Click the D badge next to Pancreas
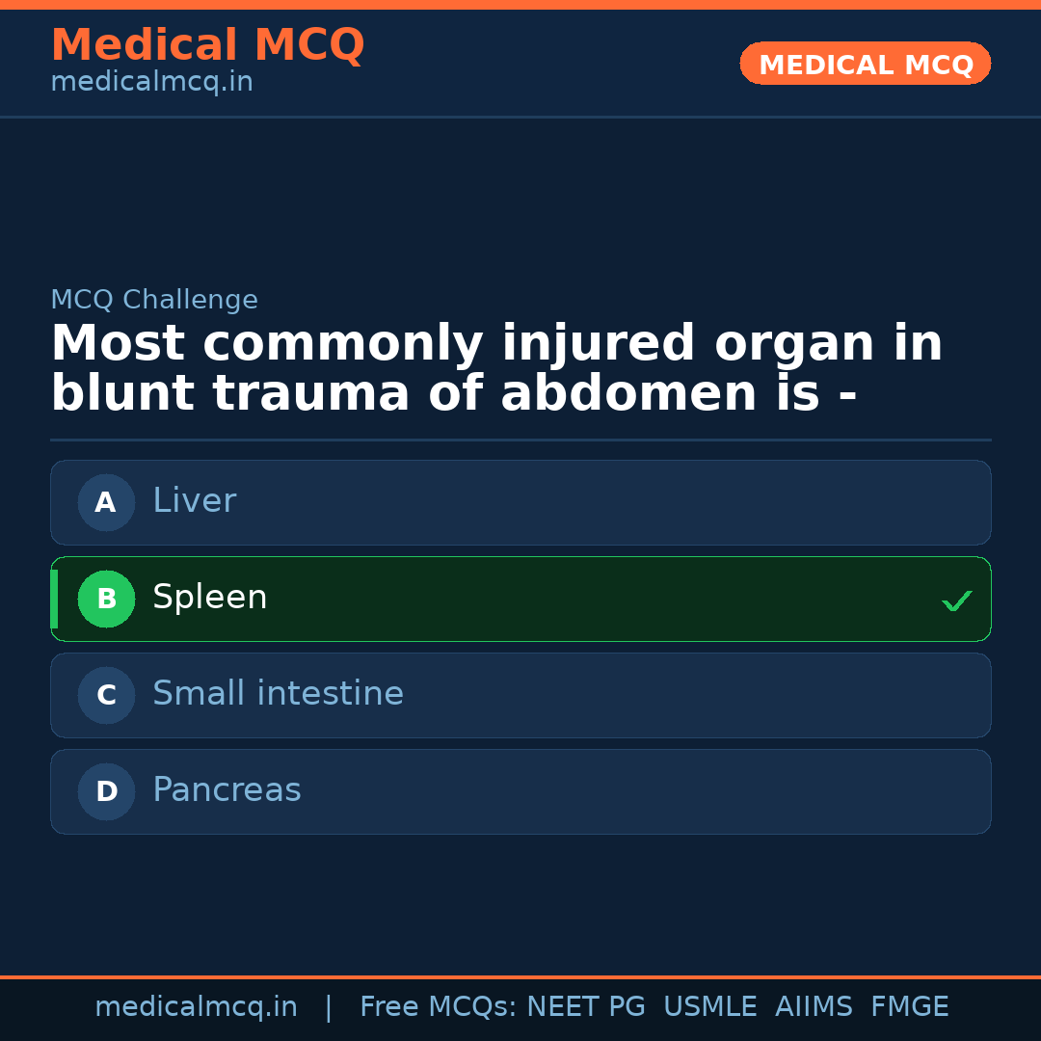 [106, 791]
